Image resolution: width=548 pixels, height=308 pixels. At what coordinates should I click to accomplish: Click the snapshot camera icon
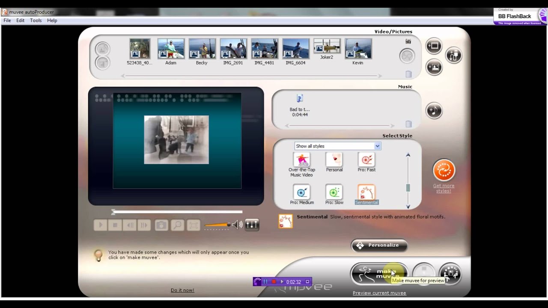(x=161, y=225)
